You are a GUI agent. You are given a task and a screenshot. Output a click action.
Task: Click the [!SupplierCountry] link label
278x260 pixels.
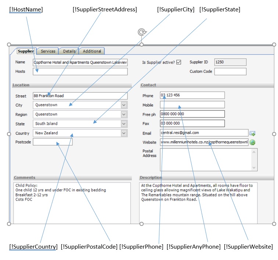click(x=33, y=247)
